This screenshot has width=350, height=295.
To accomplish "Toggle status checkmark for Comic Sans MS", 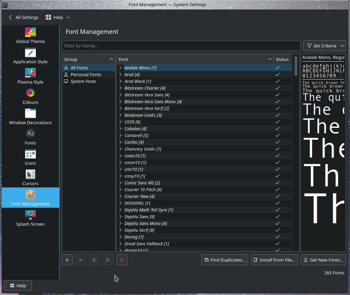I will pos(278,183).
